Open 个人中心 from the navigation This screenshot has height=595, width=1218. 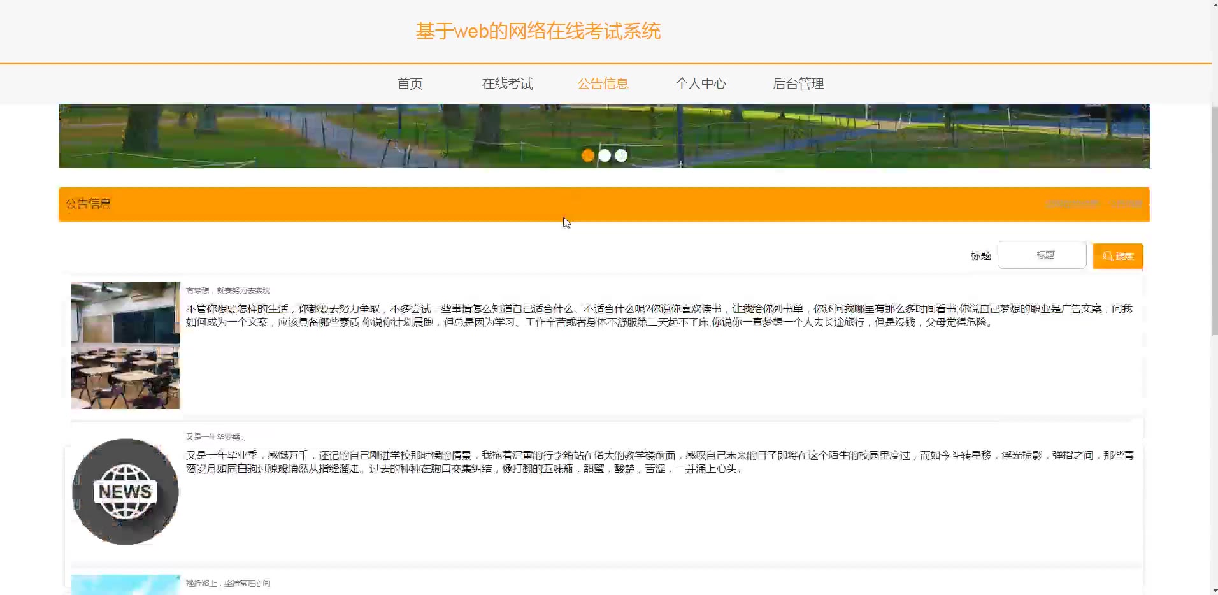701,83
